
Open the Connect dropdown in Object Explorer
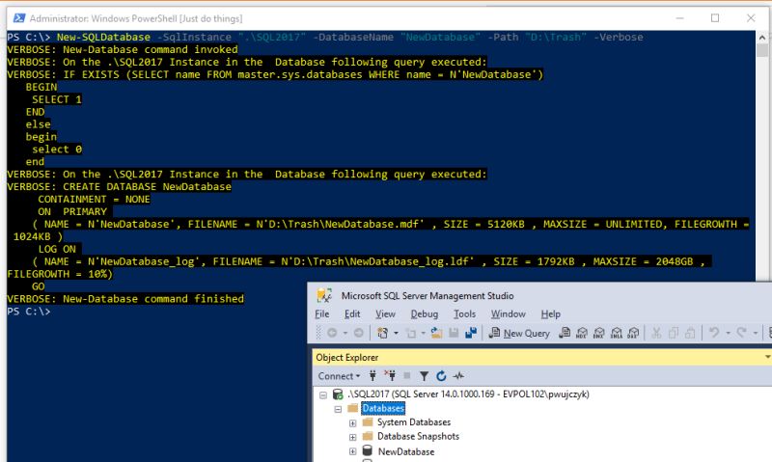tap(339, 376)
